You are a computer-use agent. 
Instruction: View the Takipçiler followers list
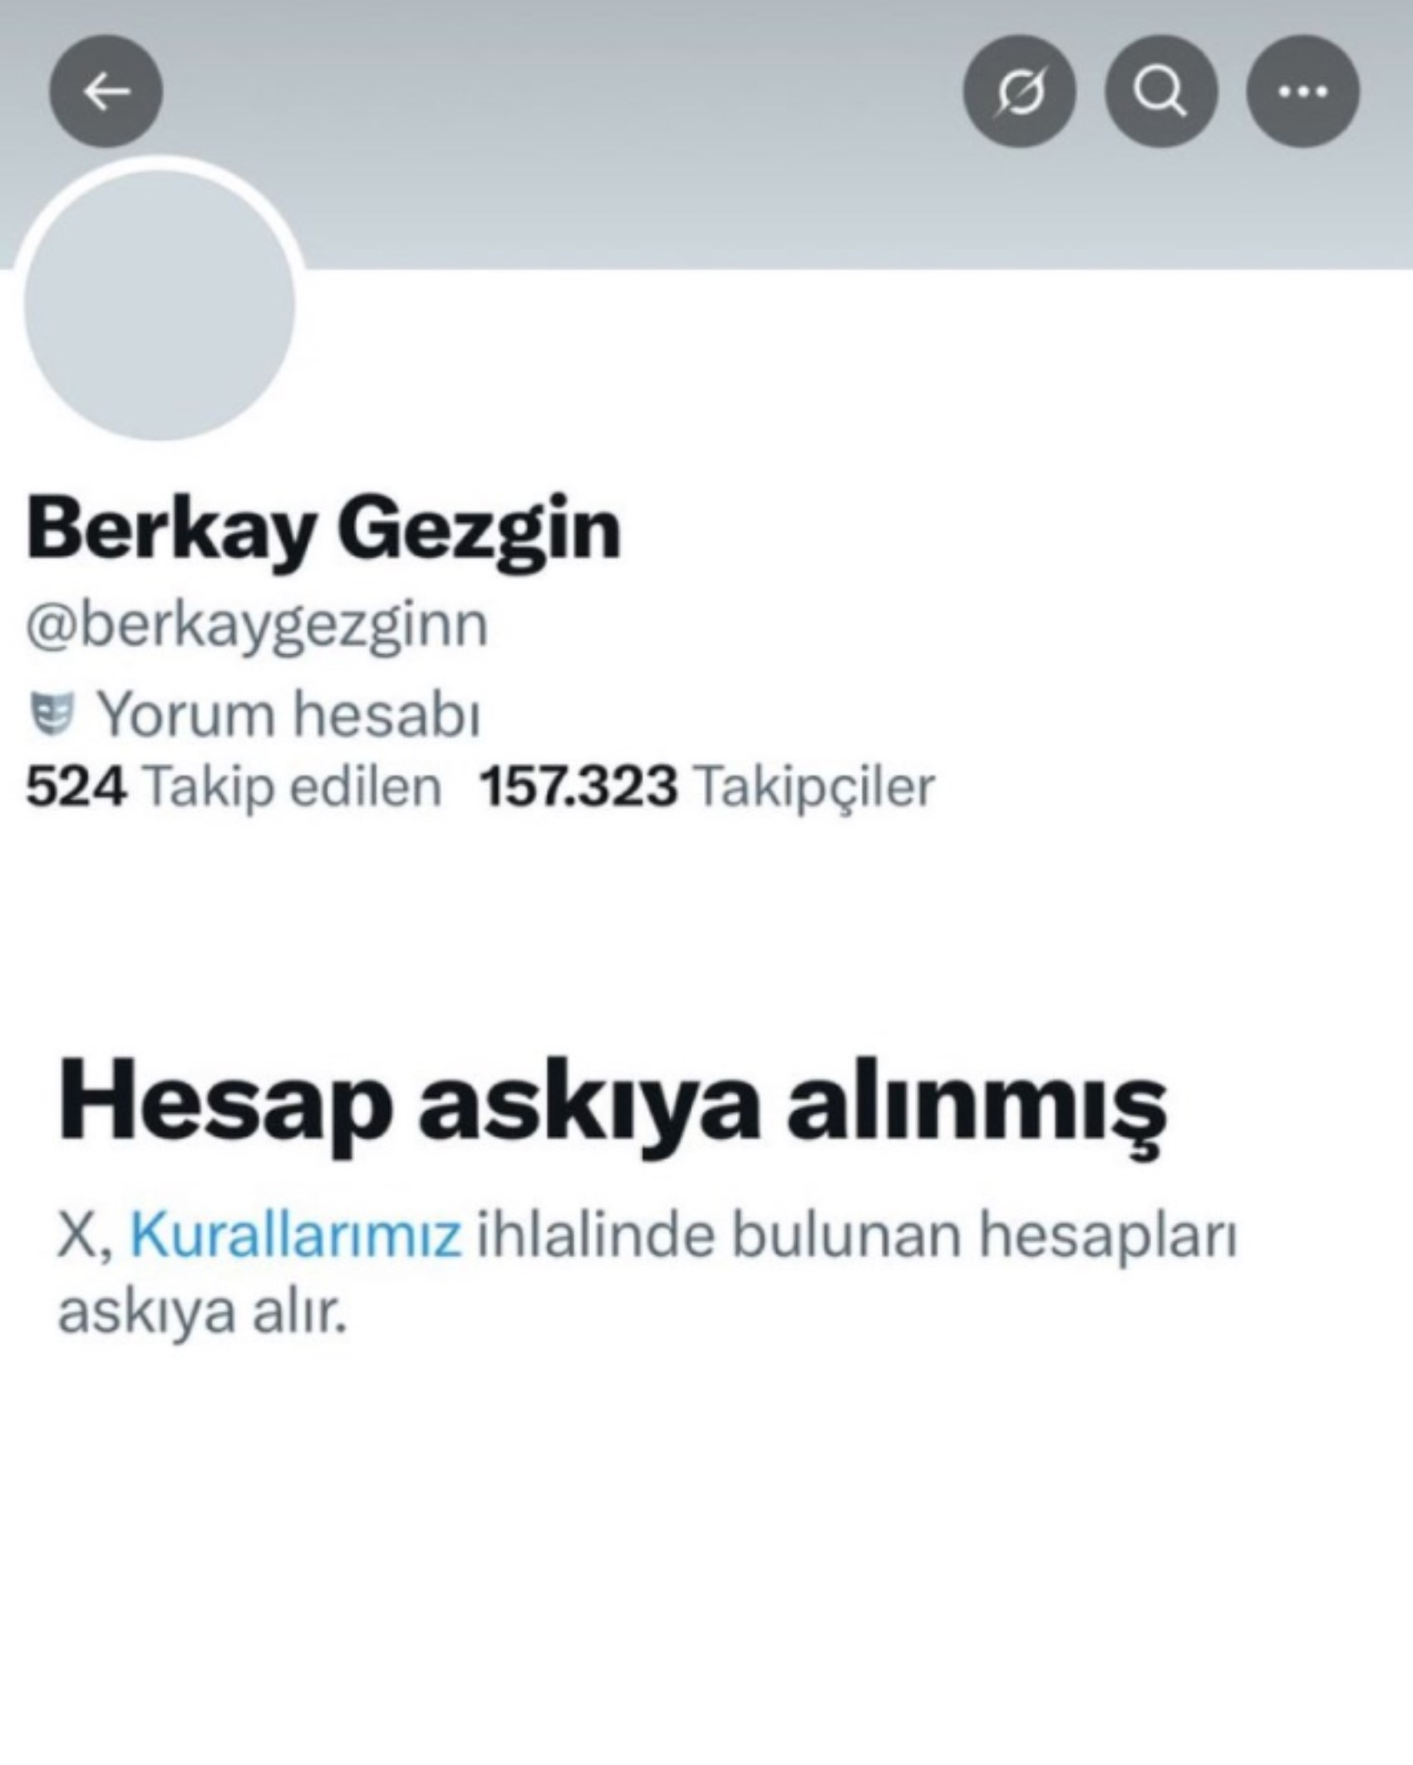tap(815, 786)
